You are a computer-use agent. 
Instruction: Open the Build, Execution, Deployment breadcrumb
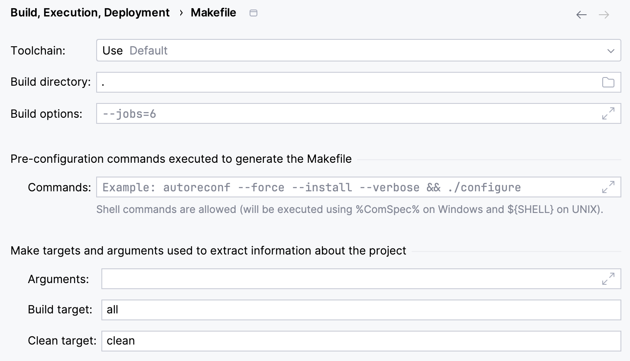(90, 13)
